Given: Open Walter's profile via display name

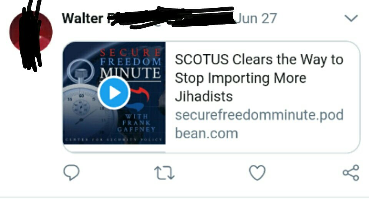Looking at the screenshot, I should tap(82, 18).
